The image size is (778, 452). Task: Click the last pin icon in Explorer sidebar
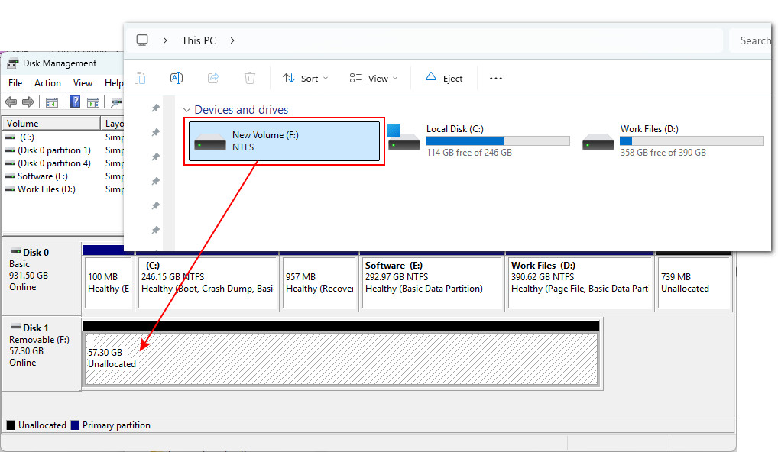(x=156, y=230)
